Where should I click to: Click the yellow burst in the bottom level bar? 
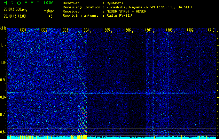(83, 137)
